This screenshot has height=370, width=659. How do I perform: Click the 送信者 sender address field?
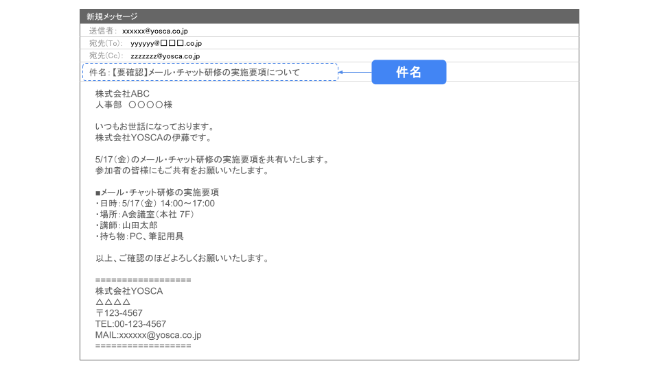155,31
